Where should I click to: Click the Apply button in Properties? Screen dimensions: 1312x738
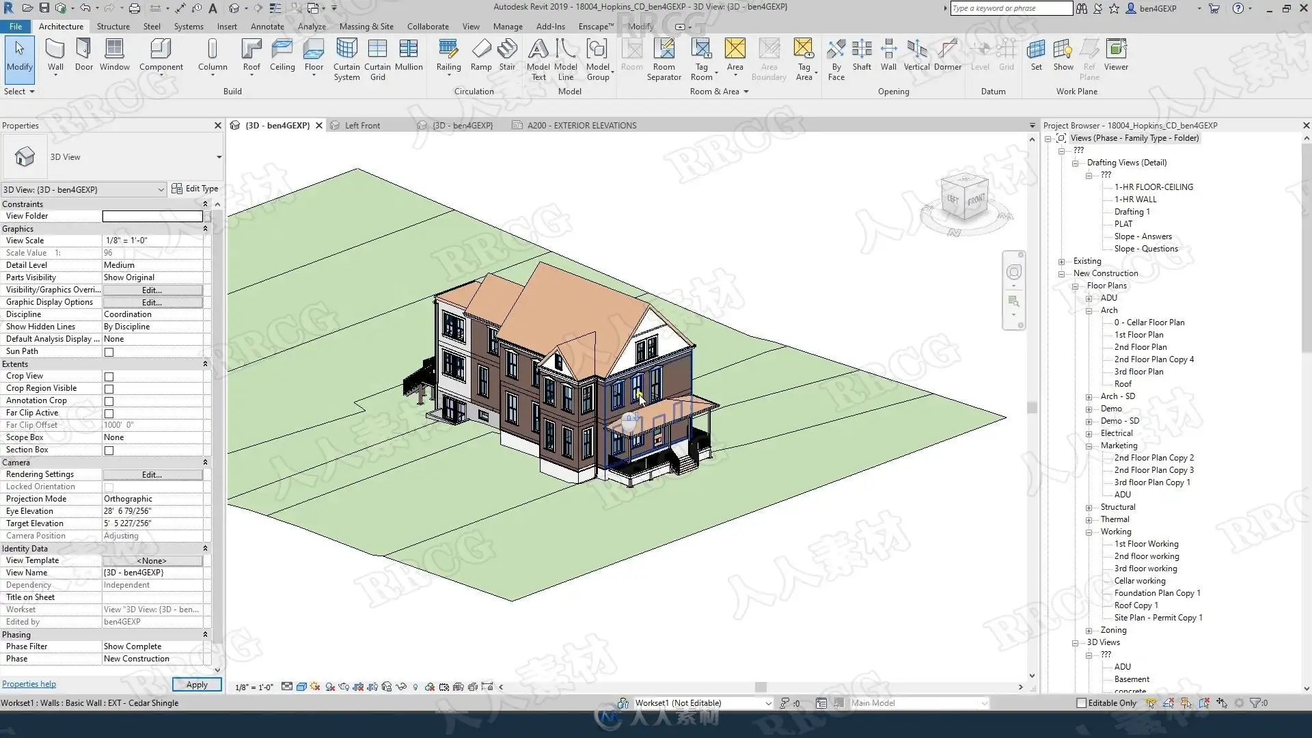197,685
